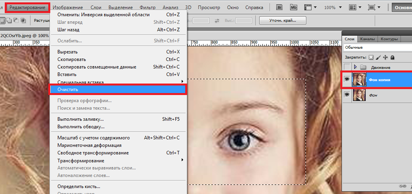
Task: Choose Вырезать from the menu
Action: tap(118, 52)
